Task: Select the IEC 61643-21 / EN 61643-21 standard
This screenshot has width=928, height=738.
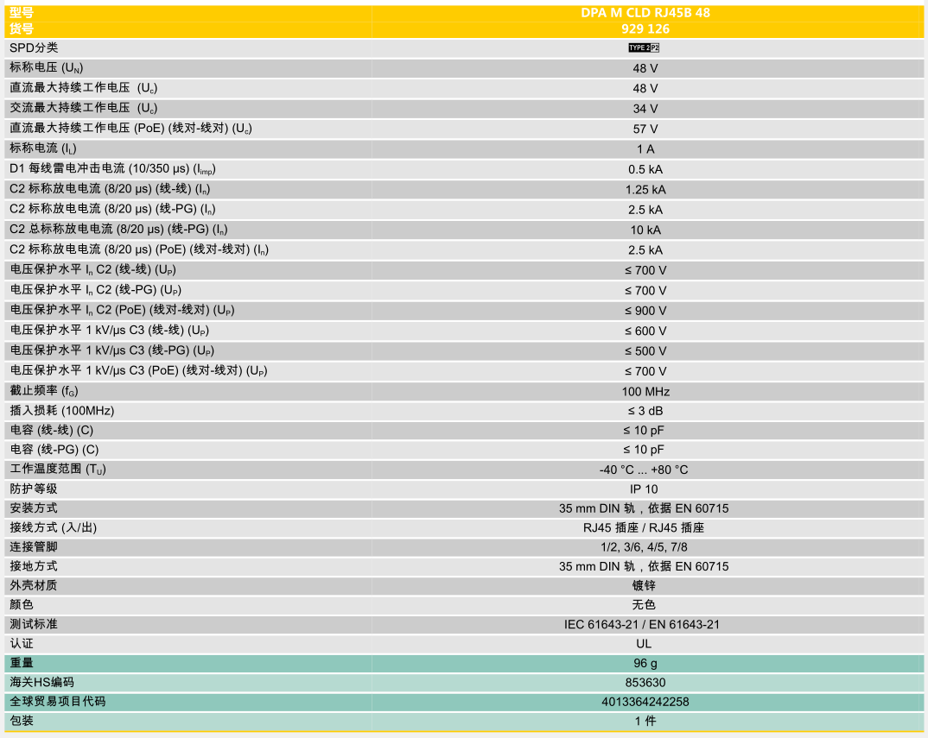Action: pos(645,624)
